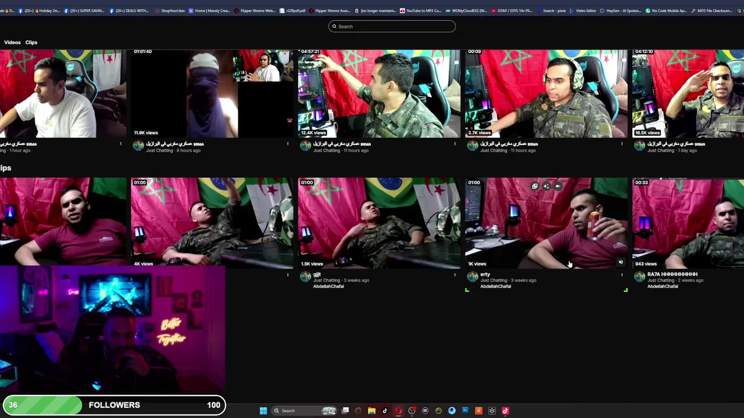
Task: Click Just Chatting under erty clip
Action: click(x=493, y=280)
